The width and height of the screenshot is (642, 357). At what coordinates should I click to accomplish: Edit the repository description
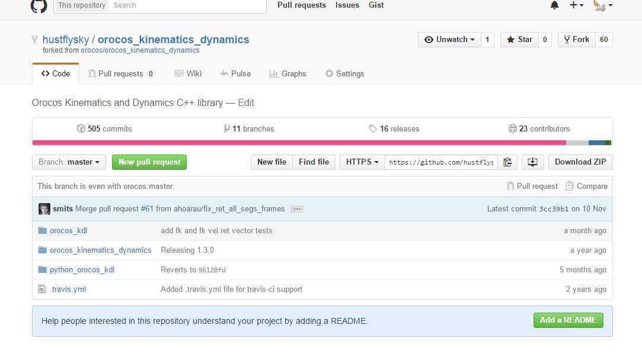(x=246, y=102)
